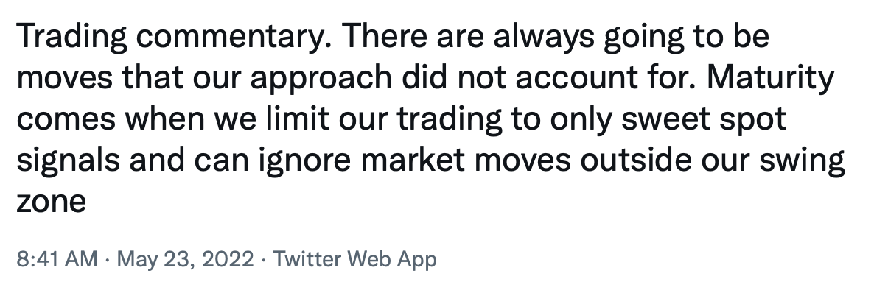This screenshot has height=293, width=874.
Task: Open the Twitter Web App source link
Action: [354, 259]
